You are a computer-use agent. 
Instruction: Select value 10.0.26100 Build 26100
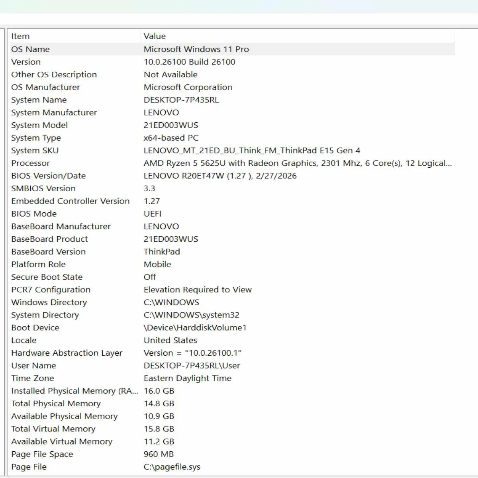pos(190,62)
